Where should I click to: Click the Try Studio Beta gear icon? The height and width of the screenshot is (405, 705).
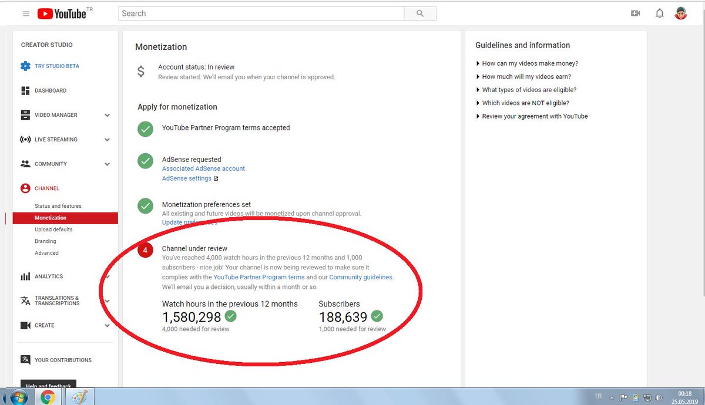[x=25, y=66]
